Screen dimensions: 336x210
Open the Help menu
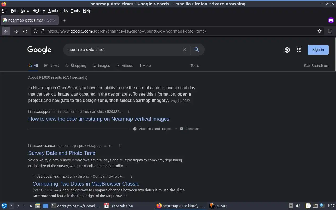pyautogui.click(x=87, y=11)
